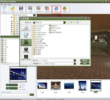This screenshot has height=100, width=110.
Task: Select the 11.pgal gallery file
Action: [x=53, y=30]
